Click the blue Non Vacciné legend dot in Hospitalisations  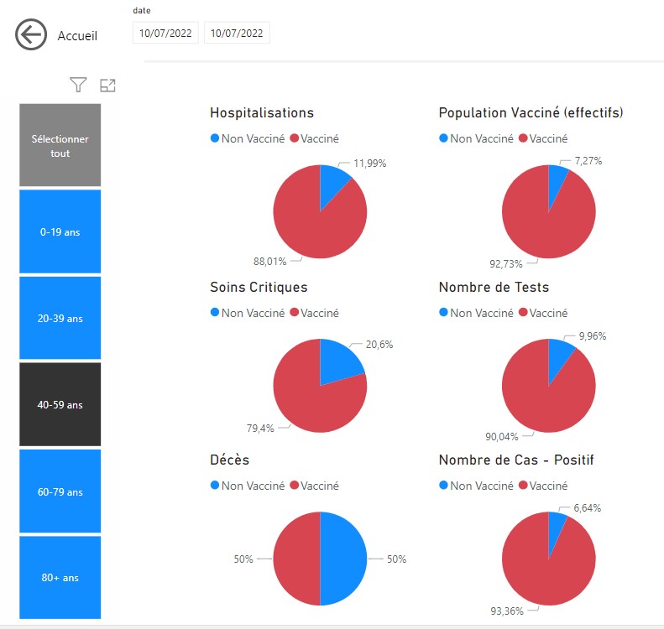pos(215,138)
